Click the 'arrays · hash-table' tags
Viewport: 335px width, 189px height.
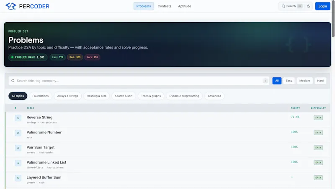(39, 153)
